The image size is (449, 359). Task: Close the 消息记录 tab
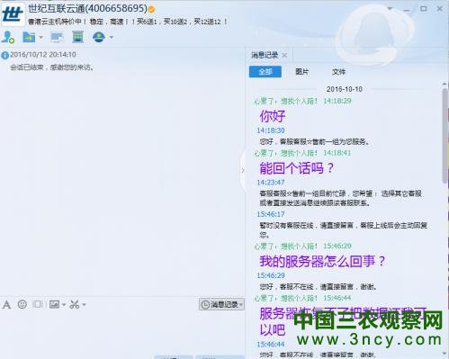[284, 55]
